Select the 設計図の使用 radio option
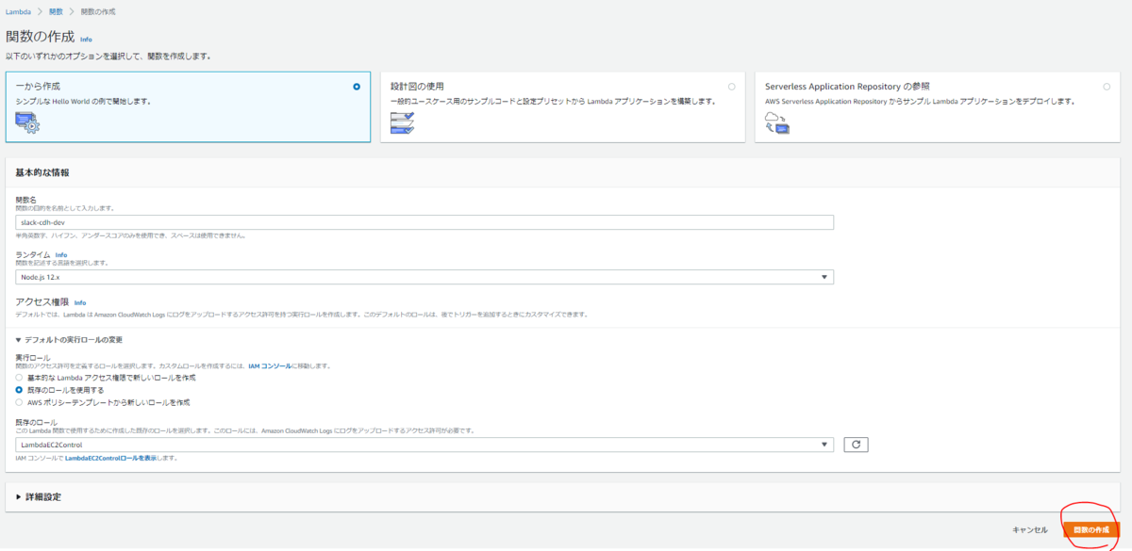 (732, 87)
